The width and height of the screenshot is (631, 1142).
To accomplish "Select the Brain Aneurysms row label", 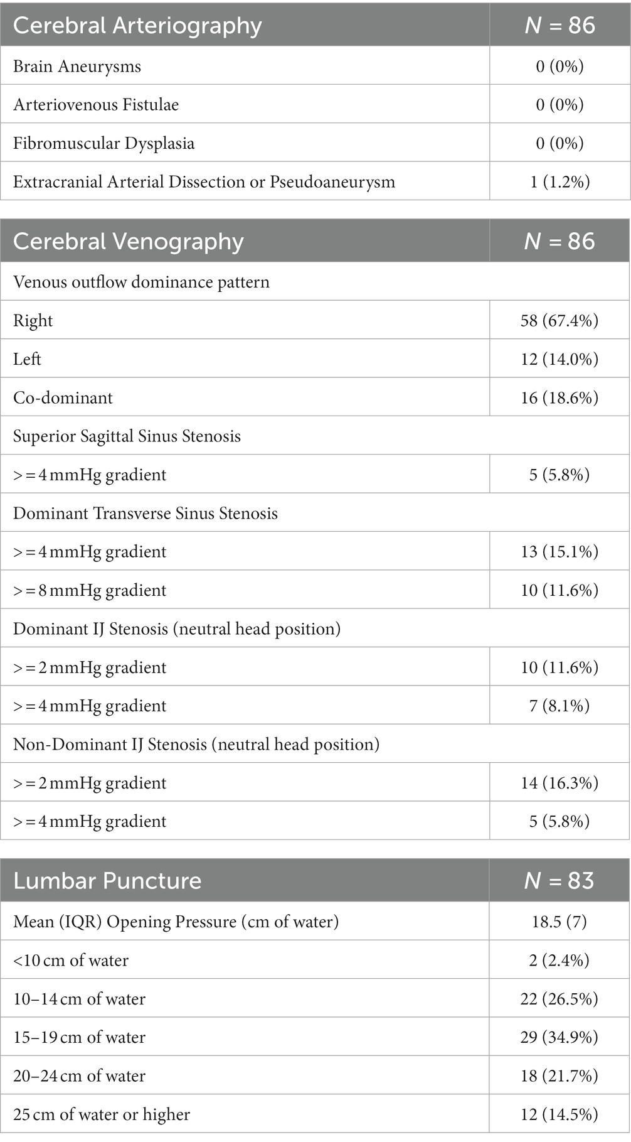I will 77,67.
